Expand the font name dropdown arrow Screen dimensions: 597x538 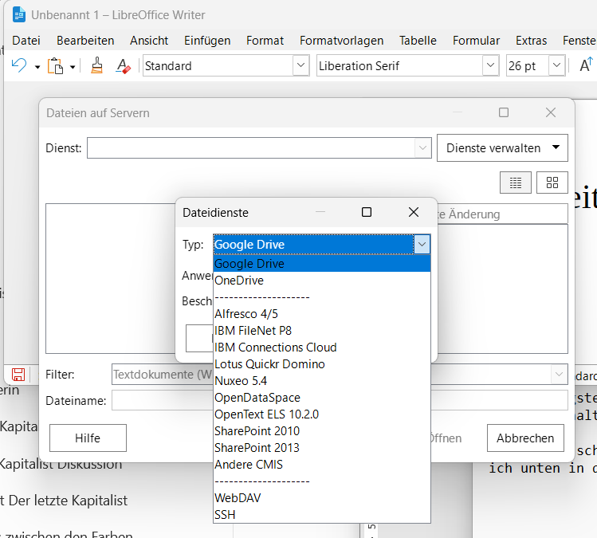click(490, 65)
